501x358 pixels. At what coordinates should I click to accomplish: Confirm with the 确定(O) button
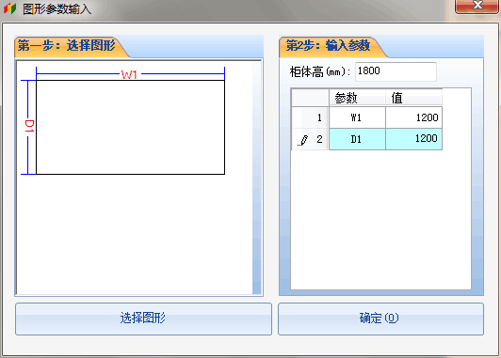pyautogui.click(x=380, y=319)
